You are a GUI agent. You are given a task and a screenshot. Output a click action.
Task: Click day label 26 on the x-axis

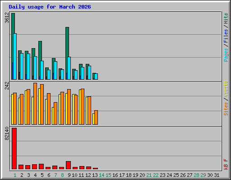[x=183, y=175]
